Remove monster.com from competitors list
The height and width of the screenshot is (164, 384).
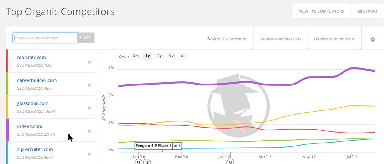tap(89, 62)
